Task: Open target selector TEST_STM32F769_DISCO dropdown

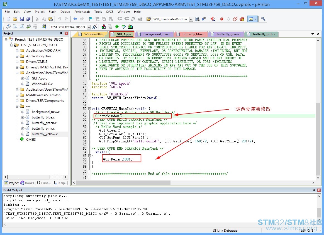Action: [x=88, y=27]
